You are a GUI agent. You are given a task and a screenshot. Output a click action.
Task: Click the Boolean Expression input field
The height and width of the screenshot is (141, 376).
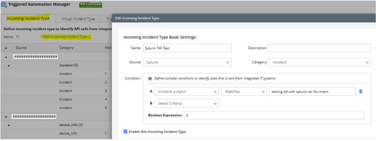click(x=274, y=115)
